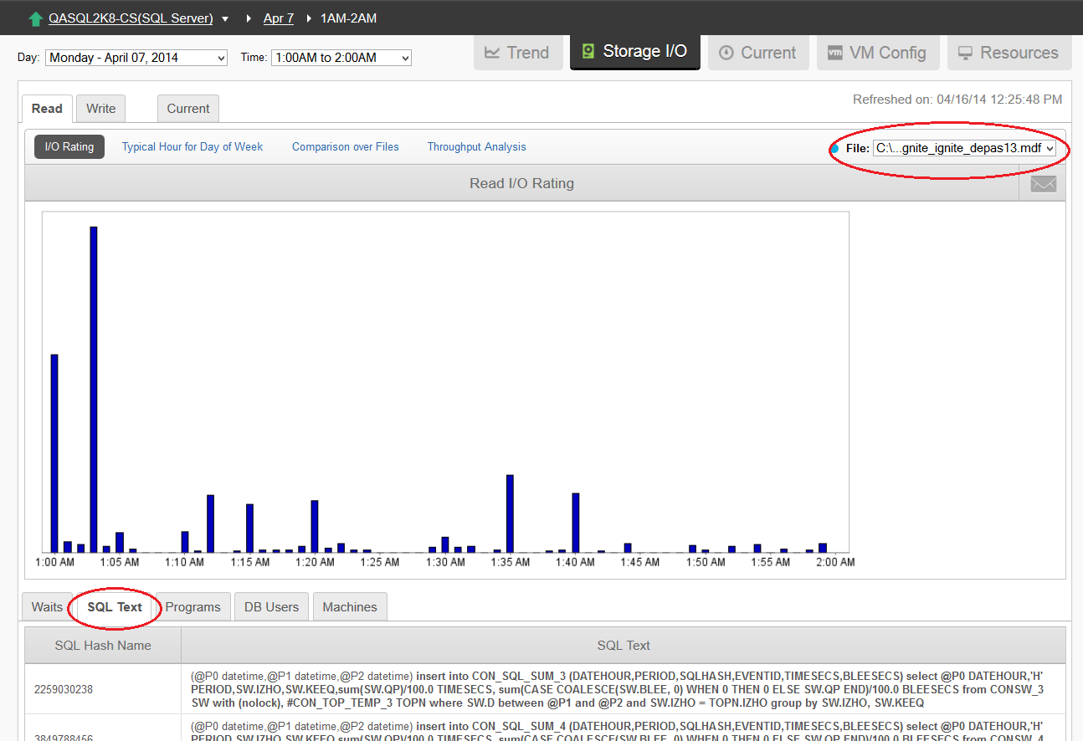Open the File selection dropdown
1083x741 pixels.
pyautogui.click(x=964, y=148)
